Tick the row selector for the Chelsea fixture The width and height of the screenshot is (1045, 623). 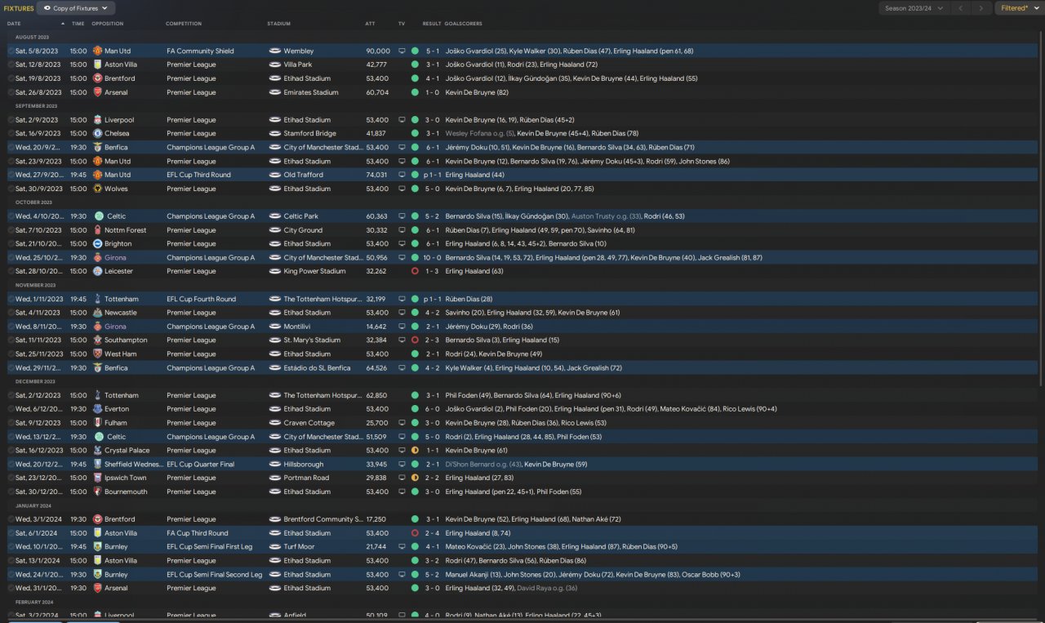tap(11, 133)
